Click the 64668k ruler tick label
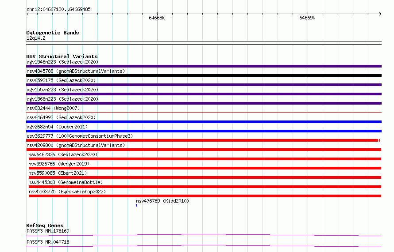Viewport: 394px width, 252px height. click(157, 18)
